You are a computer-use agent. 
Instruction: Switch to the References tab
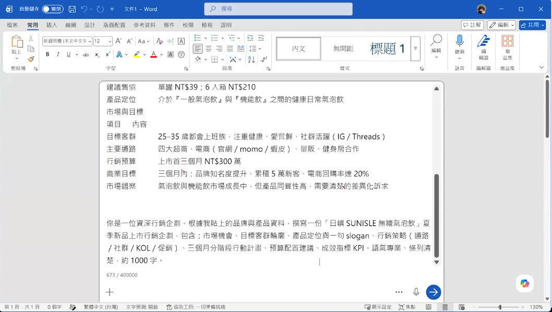click(145, 25)
